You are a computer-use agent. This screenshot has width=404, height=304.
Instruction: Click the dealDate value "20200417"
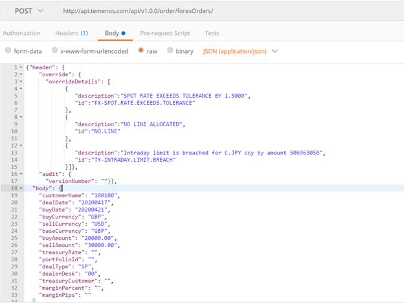pos(95,202)
